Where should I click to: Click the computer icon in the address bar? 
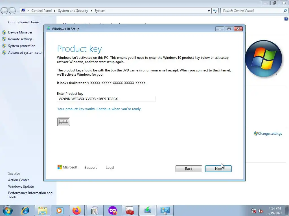(x=23, y=10)
